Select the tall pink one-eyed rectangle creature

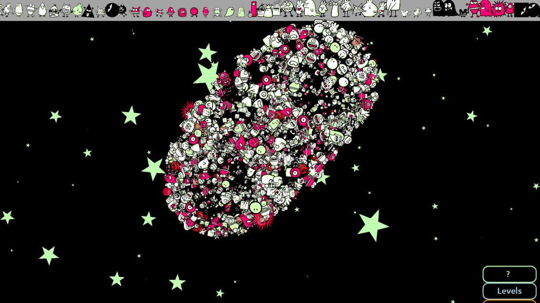tap(253, 9)
